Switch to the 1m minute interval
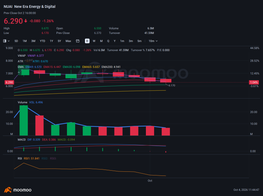 pyautogui.click(x=122, y=41)
